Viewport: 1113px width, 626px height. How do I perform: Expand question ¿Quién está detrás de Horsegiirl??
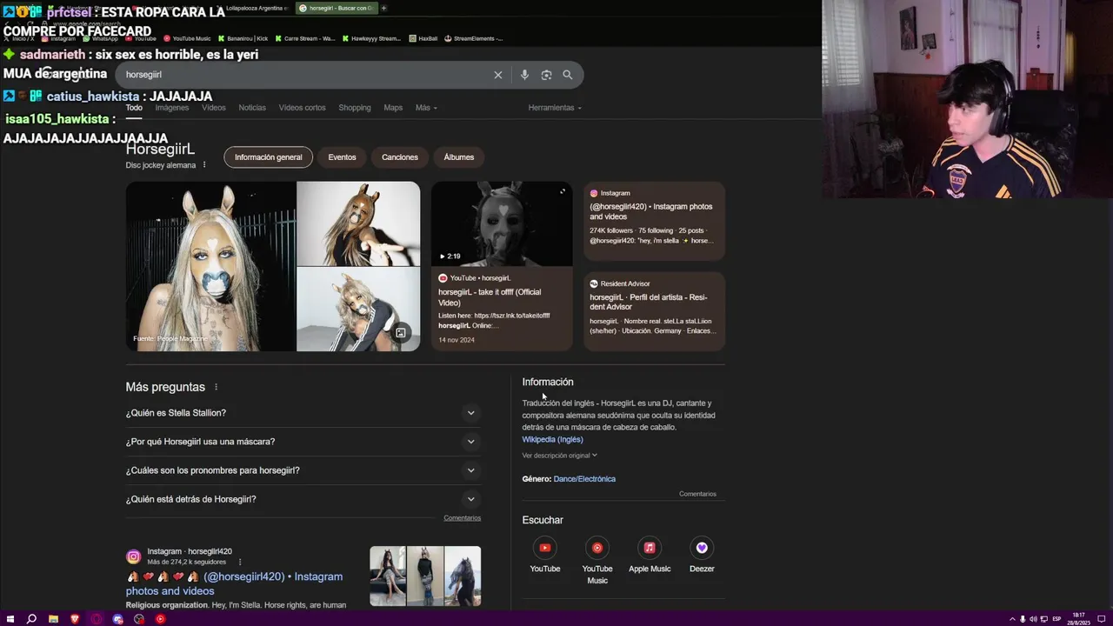[x=303, y=499]
